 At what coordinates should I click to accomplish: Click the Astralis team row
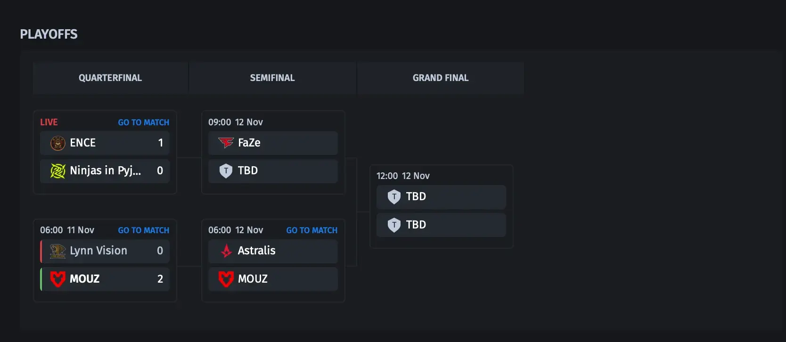click(x=273, y=251)
